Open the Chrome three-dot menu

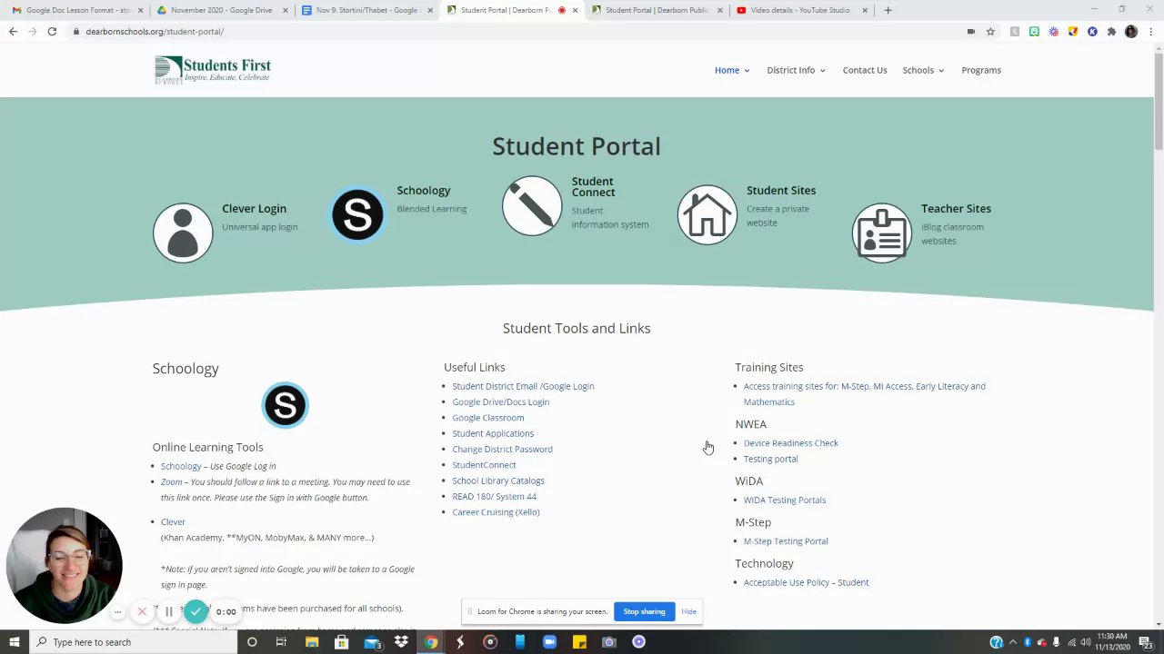(1150, 31)
